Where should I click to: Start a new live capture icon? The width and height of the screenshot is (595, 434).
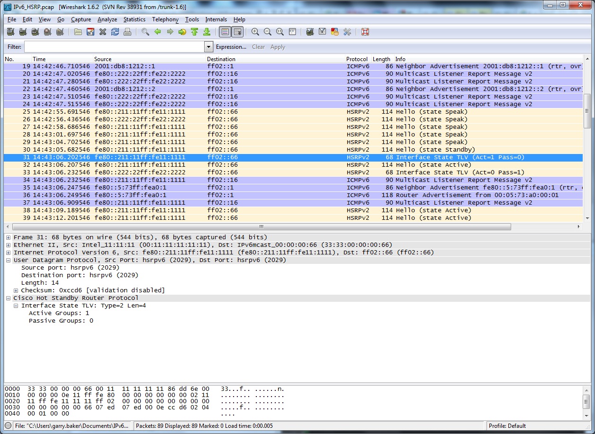pos(35,32)
